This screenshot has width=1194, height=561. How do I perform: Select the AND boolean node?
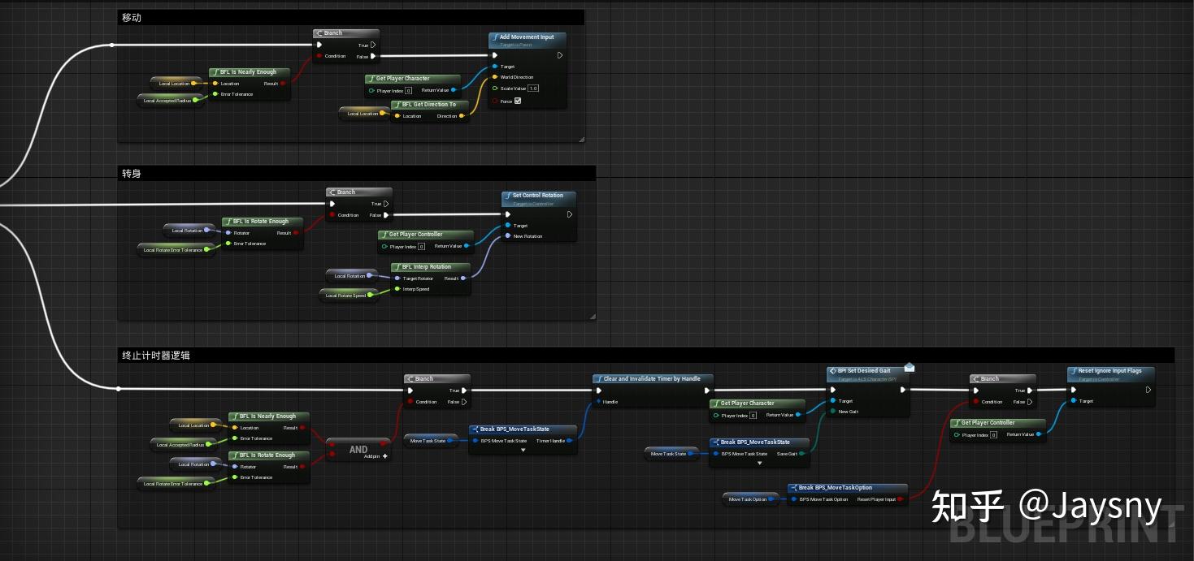(x=358, y=450)
